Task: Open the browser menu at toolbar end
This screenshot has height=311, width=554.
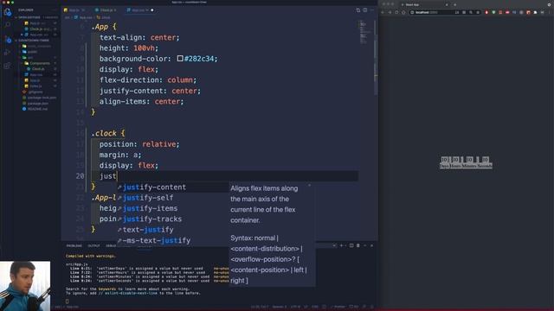Action: 550,12
